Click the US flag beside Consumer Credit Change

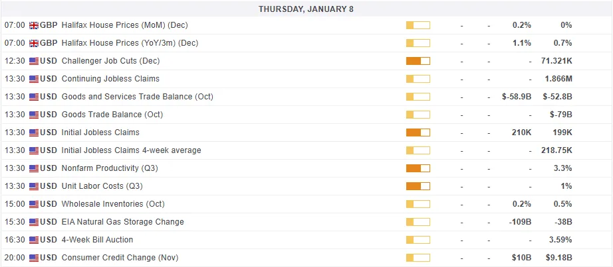point(34,258)
